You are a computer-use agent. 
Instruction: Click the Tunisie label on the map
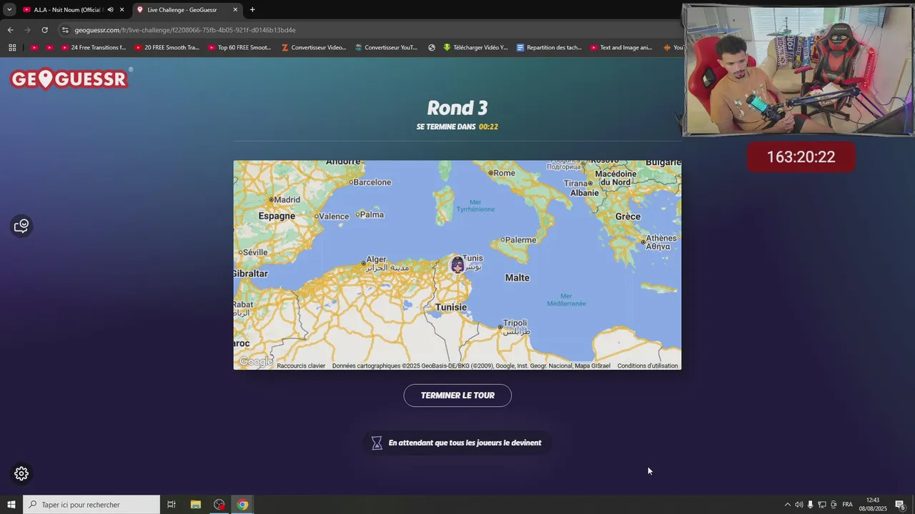click(x=450, y=307)
